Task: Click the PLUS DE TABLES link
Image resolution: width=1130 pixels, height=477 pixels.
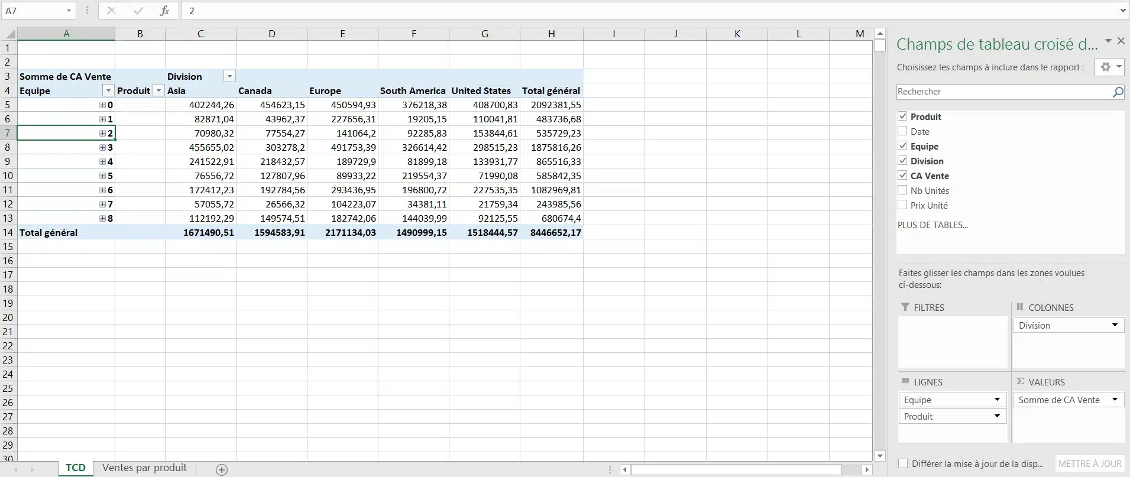Action: (x=933, y=225)
